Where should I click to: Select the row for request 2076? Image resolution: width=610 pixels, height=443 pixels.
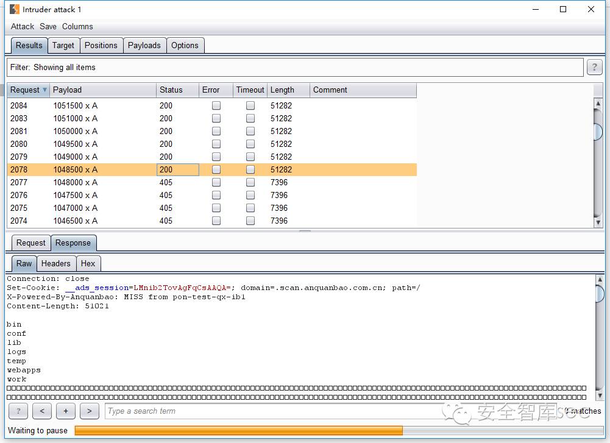click(211, 195)
